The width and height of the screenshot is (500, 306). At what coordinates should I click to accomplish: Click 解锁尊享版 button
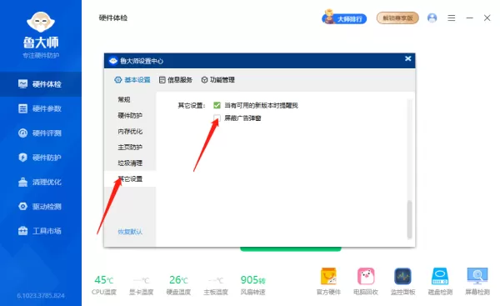point(397,18)
